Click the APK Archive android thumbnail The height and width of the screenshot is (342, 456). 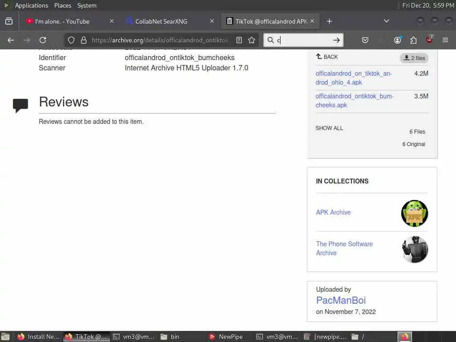(415, 213)
